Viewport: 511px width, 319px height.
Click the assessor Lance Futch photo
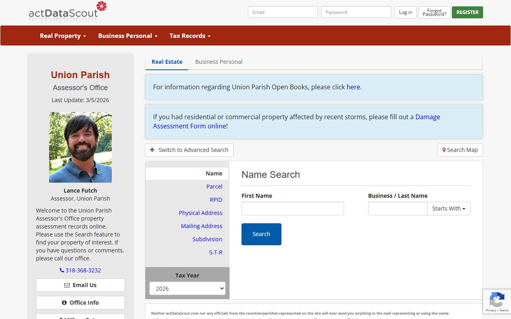(x=80, y=147)
